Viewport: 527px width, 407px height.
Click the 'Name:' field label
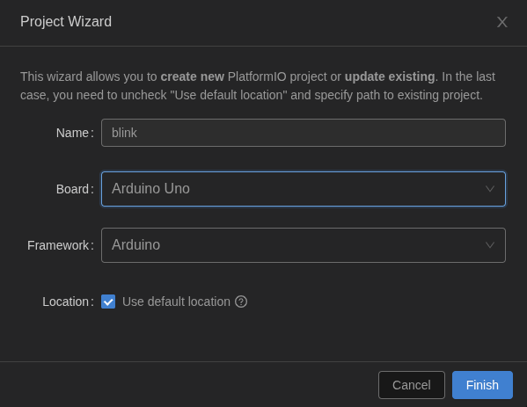click(x=75, y=133)
